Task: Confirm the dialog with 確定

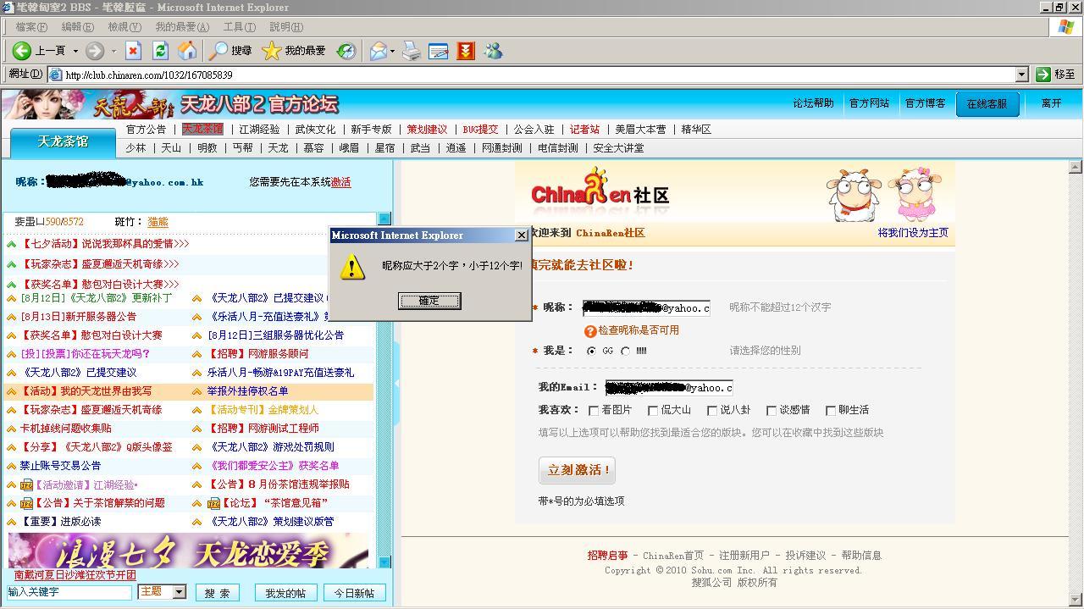Action: 429,301
